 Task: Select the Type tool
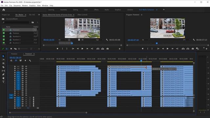click(x=3, y=82)
